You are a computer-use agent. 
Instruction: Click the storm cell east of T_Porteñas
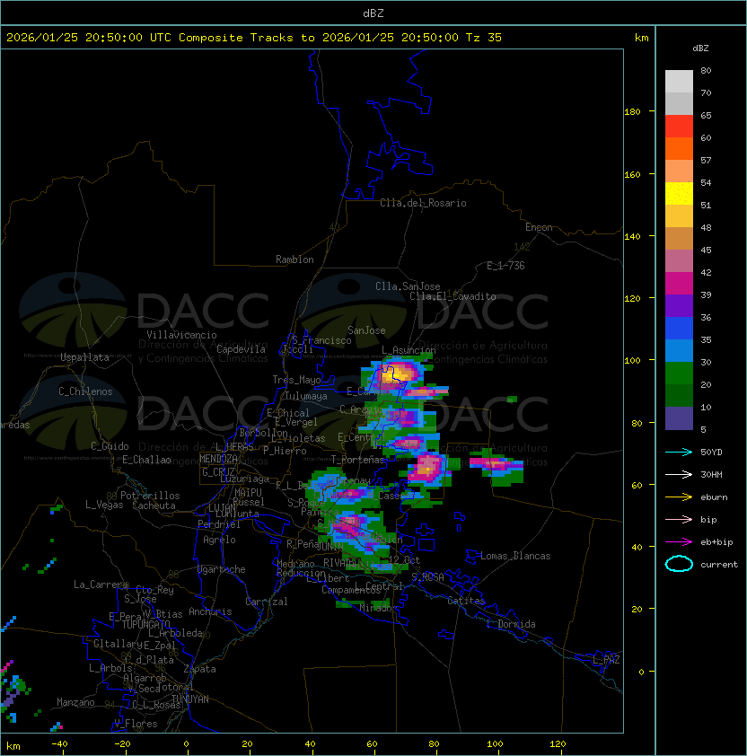pos(427,468)
